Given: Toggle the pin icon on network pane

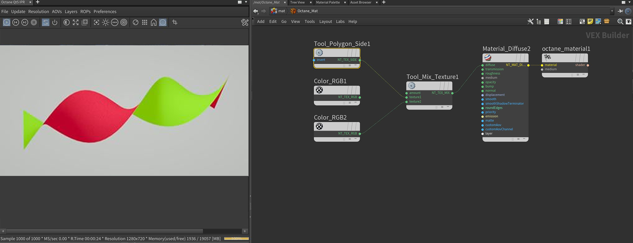Looking at the screenshot, I should click(620, 11).
